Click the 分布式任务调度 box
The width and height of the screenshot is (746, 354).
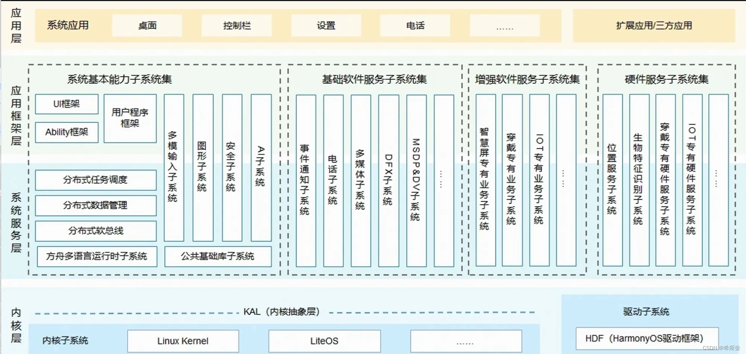(x=96, y=180)
